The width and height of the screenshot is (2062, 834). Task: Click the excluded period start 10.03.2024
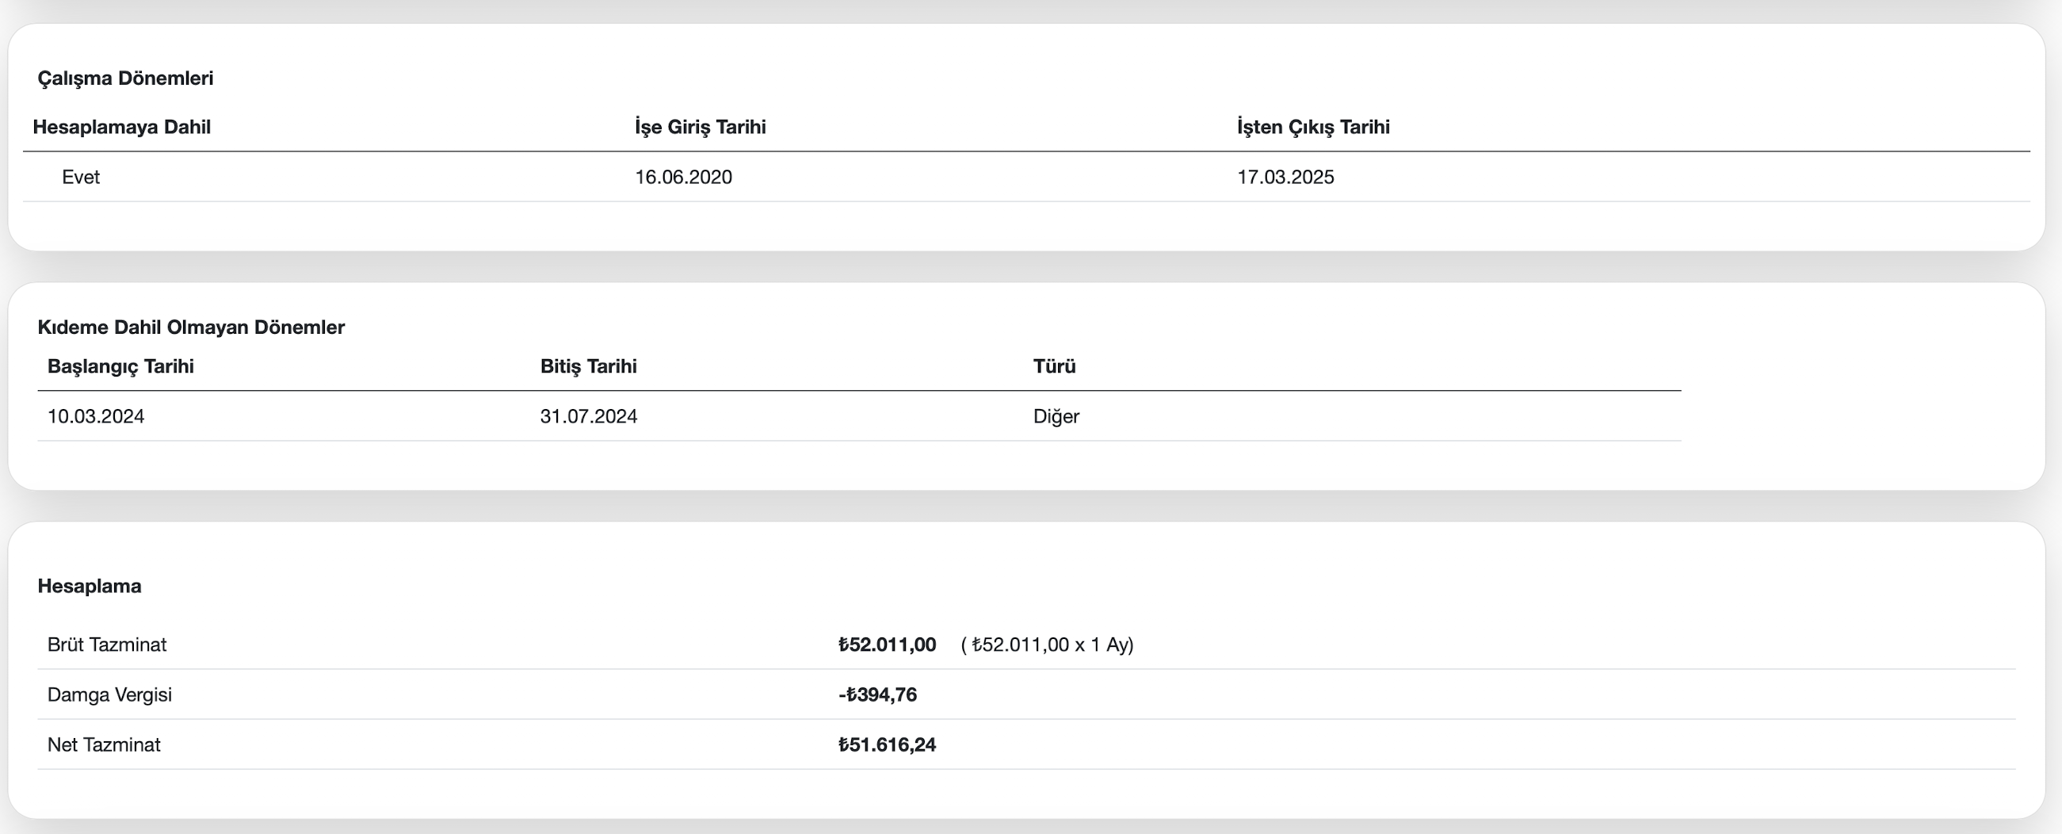point(95,416)
